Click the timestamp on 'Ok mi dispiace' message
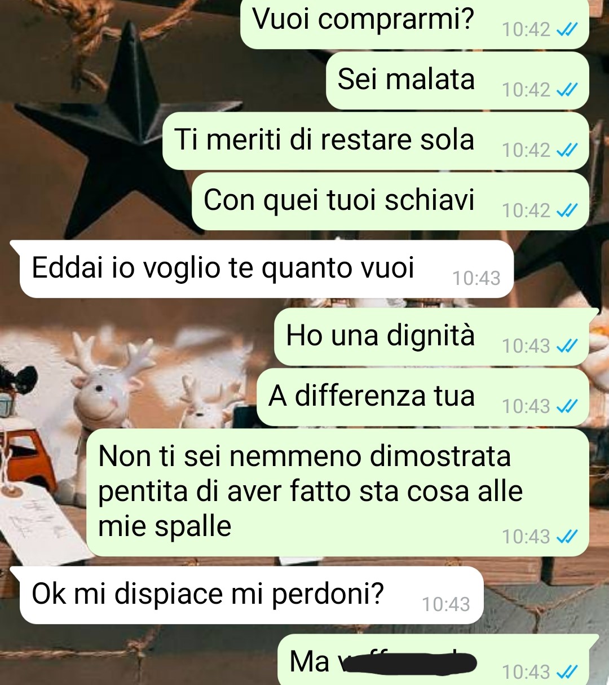Screen dimensions: 609x685 click(446, 604)
